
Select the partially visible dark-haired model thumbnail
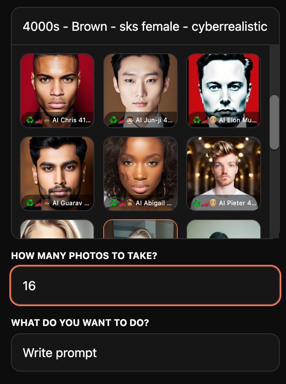(224, 229)
